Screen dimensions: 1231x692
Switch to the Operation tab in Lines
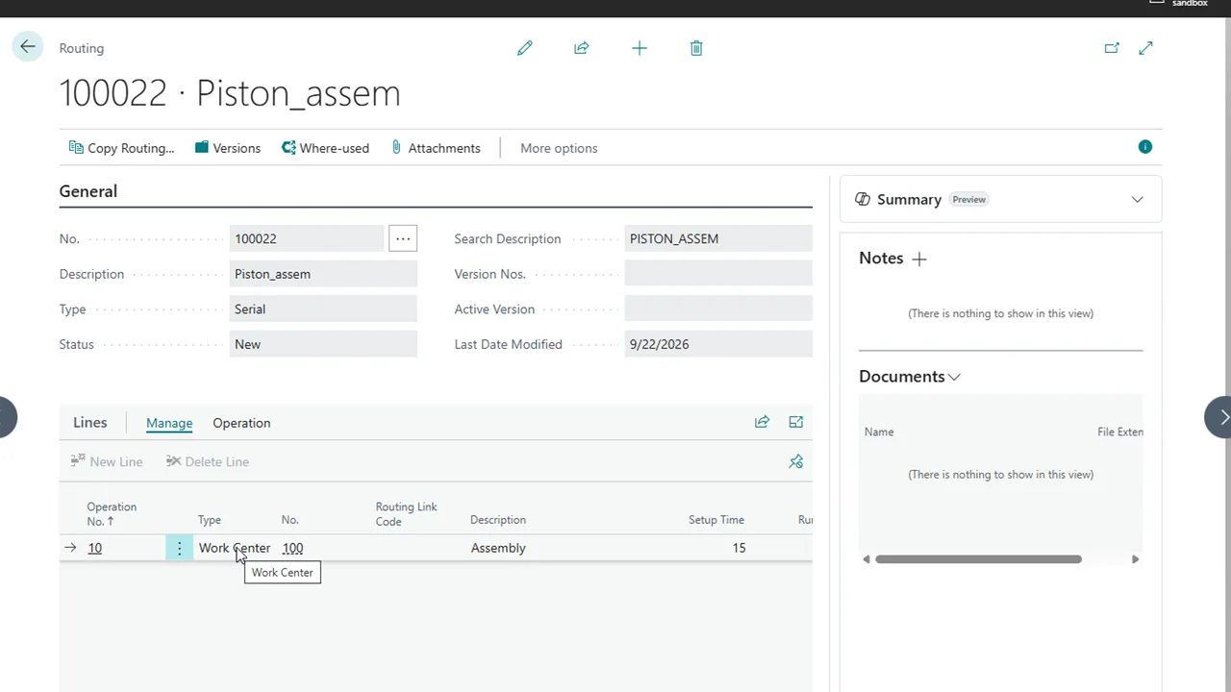[241, 423]
